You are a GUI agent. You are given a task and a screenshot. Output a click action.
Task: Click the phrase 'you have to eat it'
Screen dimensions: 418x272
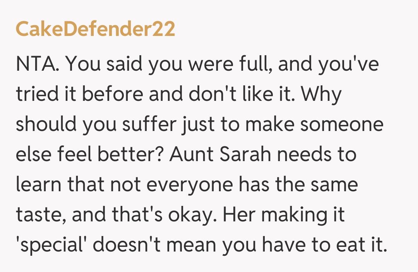point(303,245)
